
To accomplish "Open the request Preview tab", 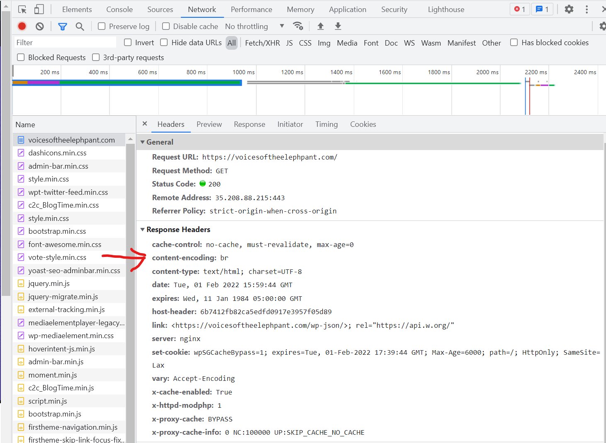I will tap(209, 124).
